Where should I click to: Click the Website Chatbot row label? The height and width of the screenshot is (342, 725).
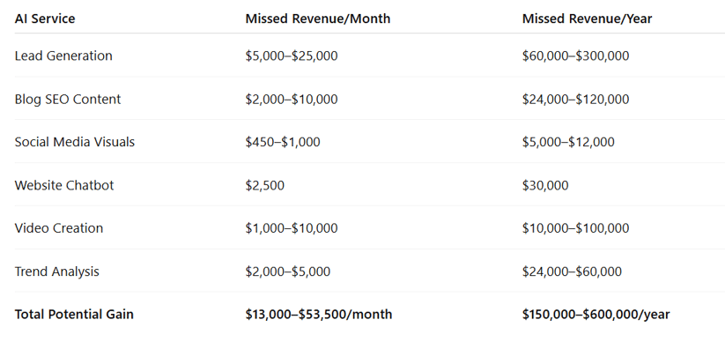64,185
